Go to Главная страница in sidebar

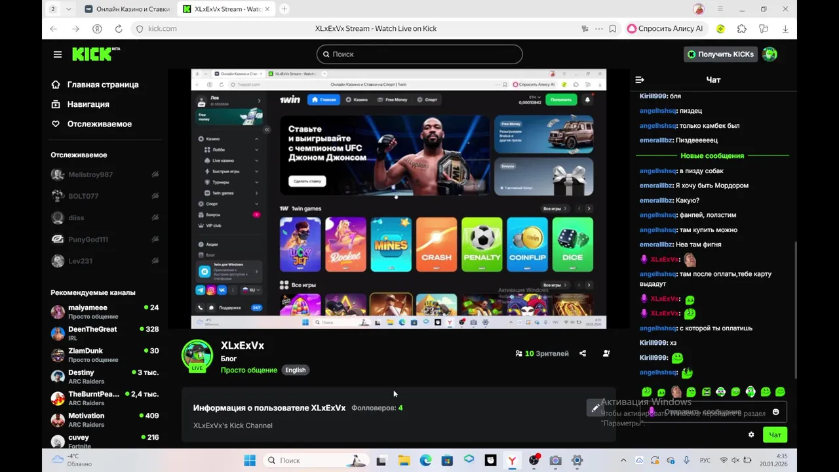pos(95,85)
